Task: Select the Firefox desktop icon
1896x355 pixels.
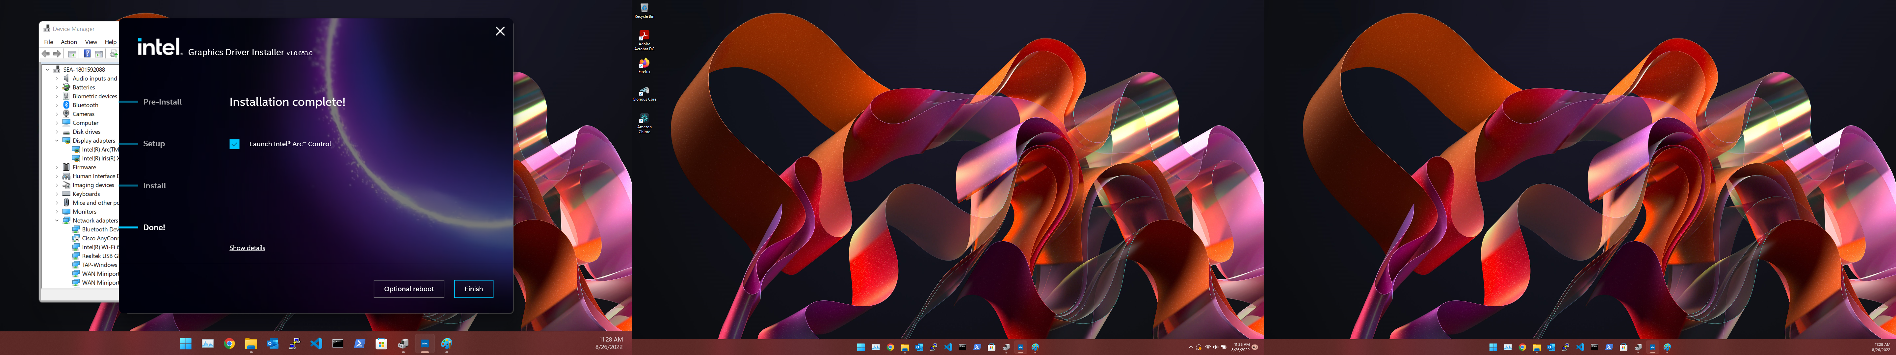Action: coord(644,65)
